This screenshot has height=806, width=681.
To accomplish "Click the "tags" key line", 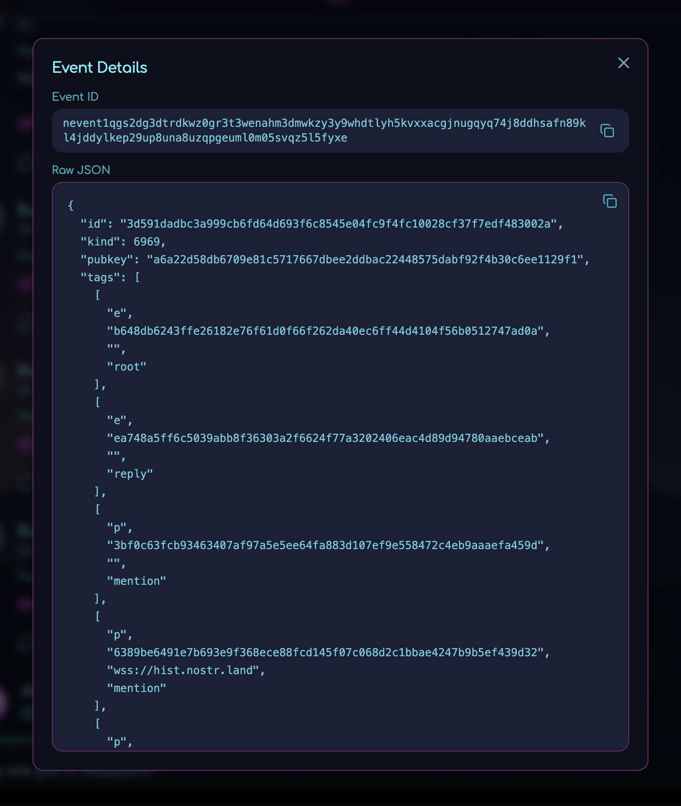I will click(x=110, y=278).
